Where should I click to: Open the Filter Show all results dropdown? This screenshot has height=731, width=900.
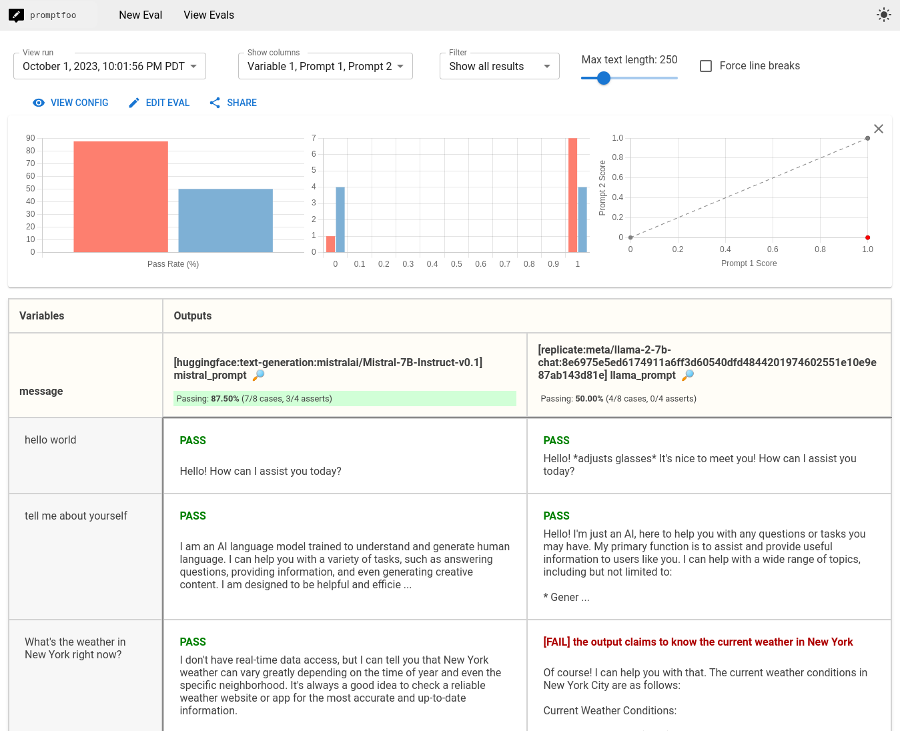[499, 66]
